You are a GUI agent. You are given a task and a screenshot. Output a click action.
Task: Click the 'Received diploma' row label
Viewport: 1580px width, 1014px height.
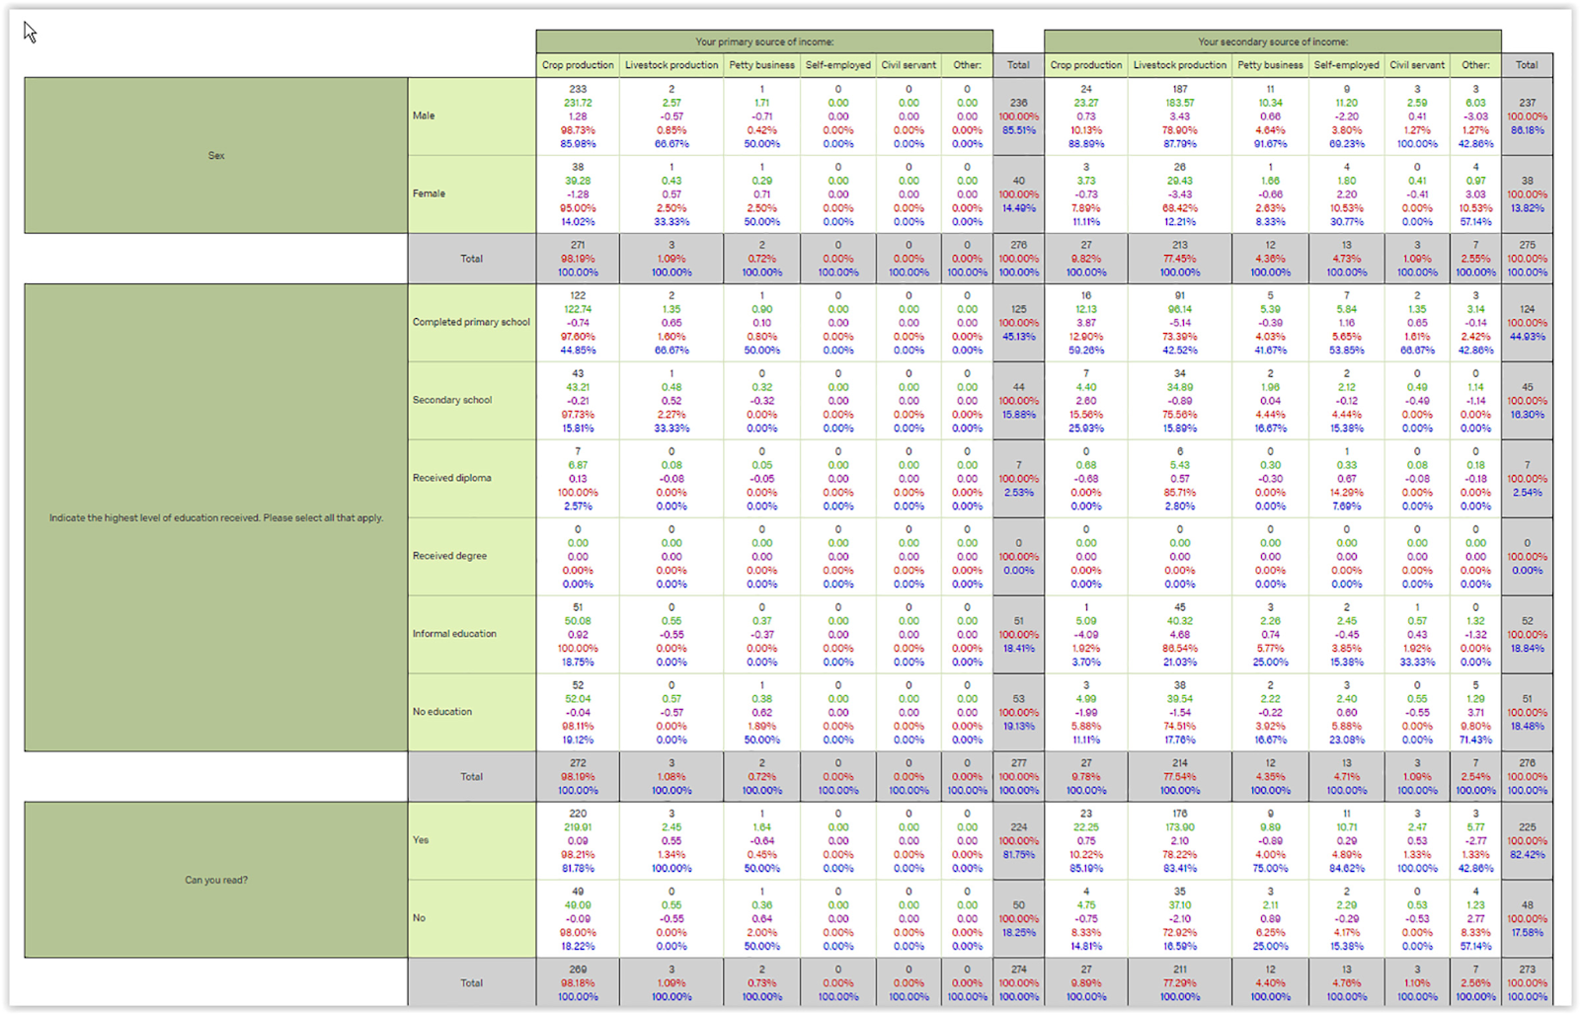[x=472, y=478]
